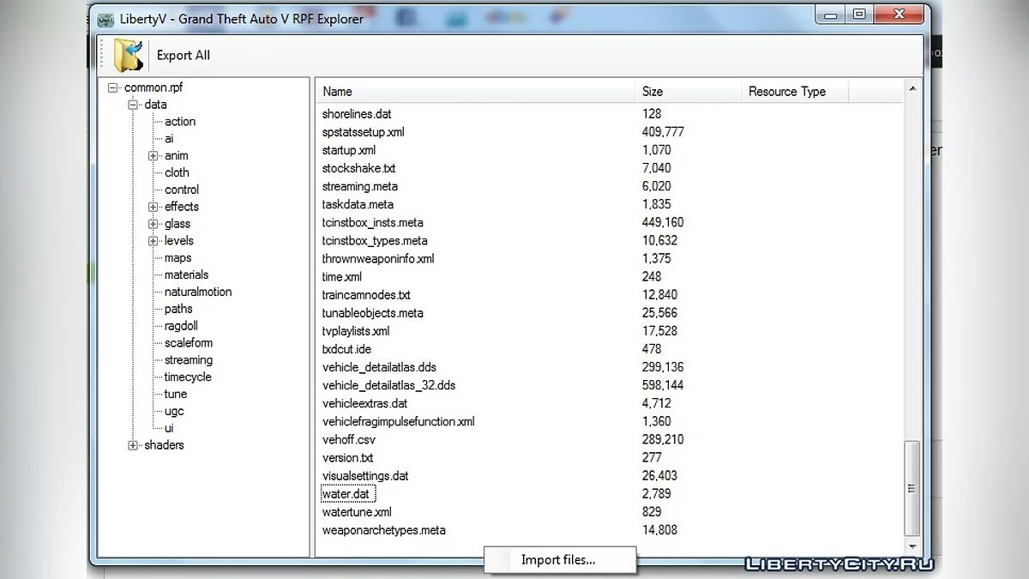Select the water.dat file
The height and width of the screenshot is (579, 1029).
coord(346,494)
